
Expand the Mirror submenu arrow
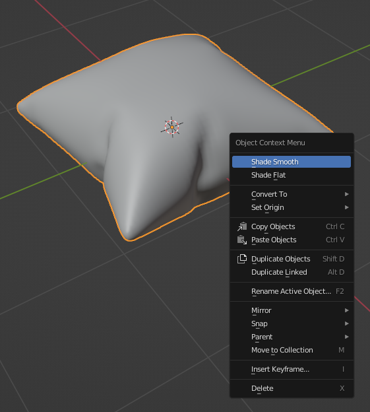(347, 310)
